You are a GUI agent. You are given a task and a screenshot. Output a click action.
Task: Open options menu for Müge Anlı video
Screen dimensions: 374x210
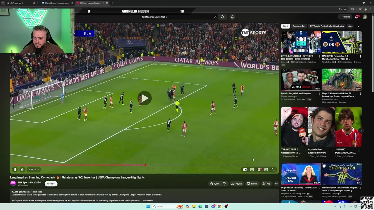(319, 188)
